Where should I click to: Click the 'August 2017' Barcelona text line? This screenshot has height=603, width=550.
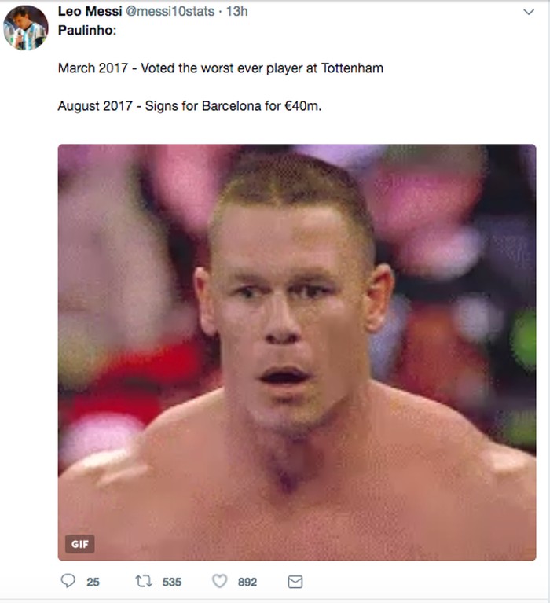click(x=189, y=106)
